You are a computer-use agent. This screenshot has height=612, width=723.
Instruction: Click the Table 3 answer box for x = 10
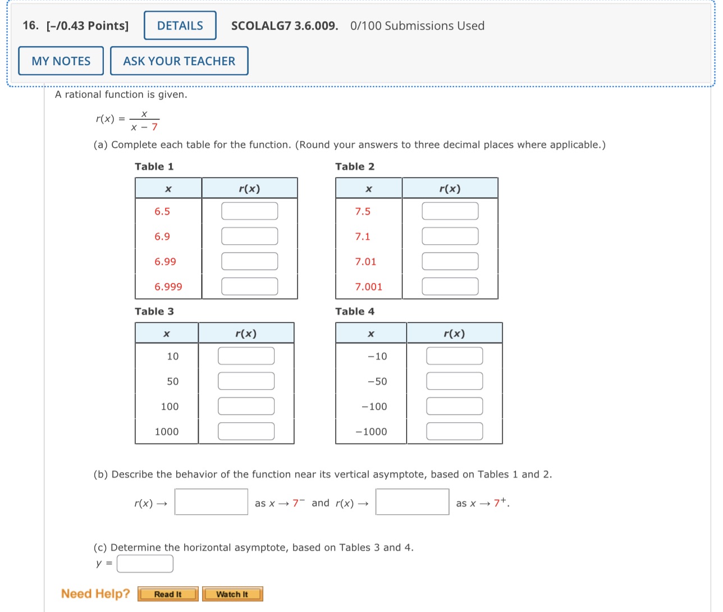tap(246, 355)
